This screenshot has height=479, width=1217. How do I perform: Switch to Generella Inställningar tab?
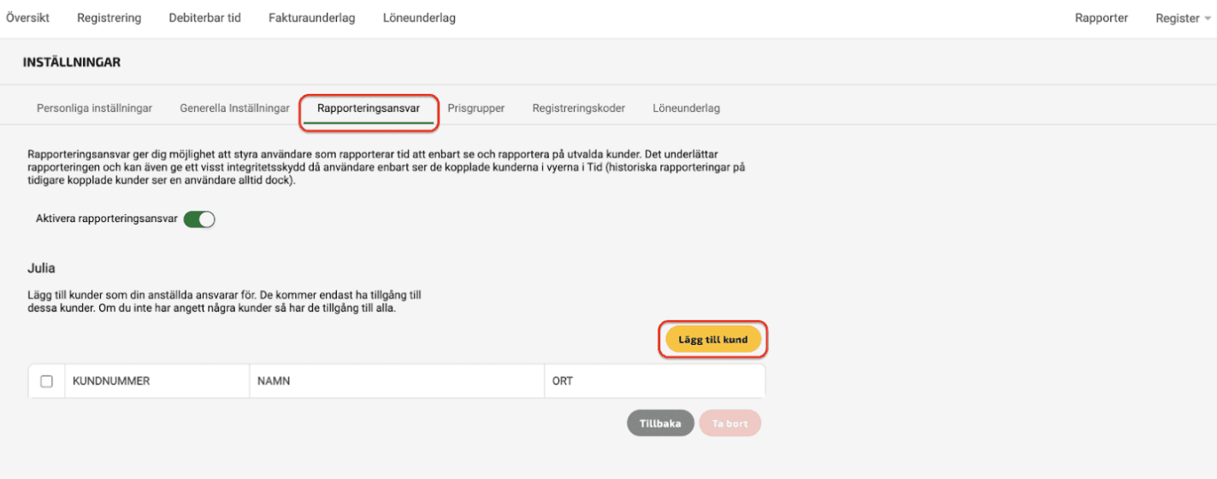click(x=235, y=108)
